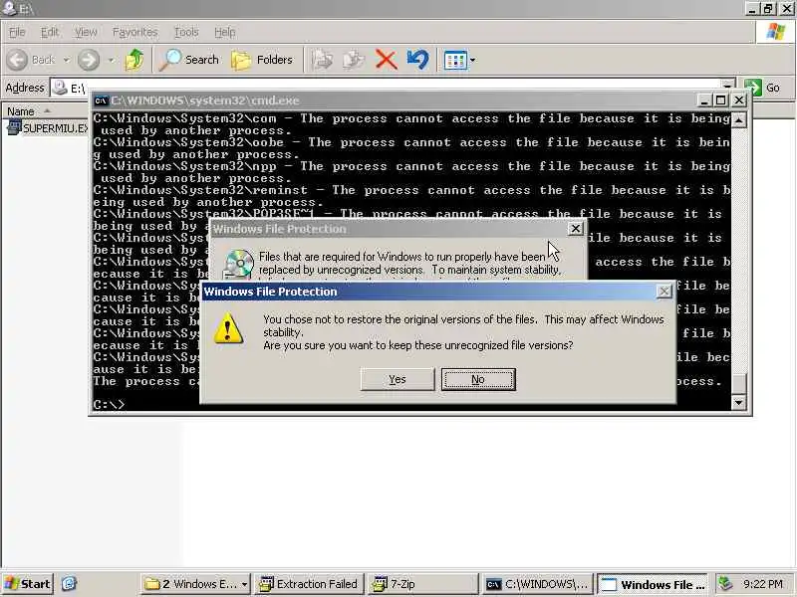Open the Edit menu in Explorer
Viewport: 797px width, 597px height.
pyautogui.click(x=49, y=32)
